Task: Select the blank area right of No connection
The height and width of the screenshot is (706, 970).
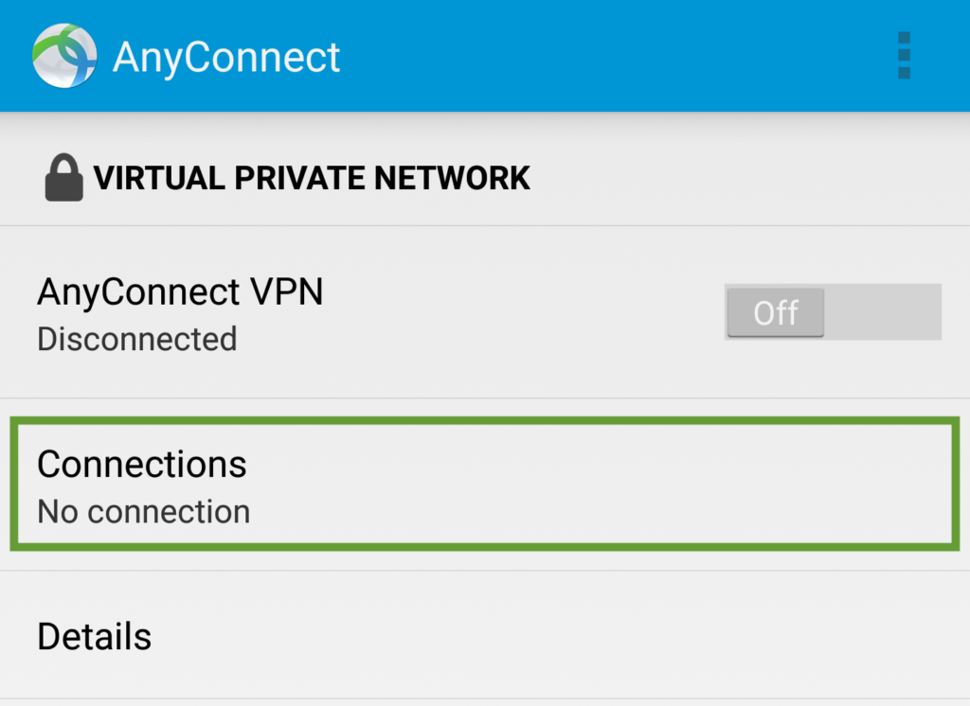Action: point(600,512)
